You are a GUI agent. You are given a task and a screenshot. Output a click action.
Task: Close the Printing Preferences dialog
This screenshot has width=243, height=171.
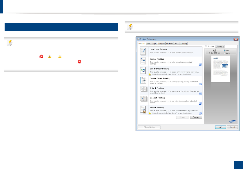pos(236,39)
